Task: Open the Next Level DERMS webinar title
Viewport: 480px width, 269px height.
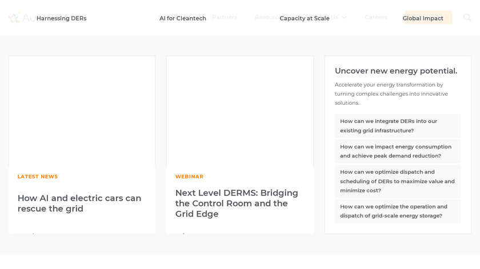Action: tap(237, 203)
